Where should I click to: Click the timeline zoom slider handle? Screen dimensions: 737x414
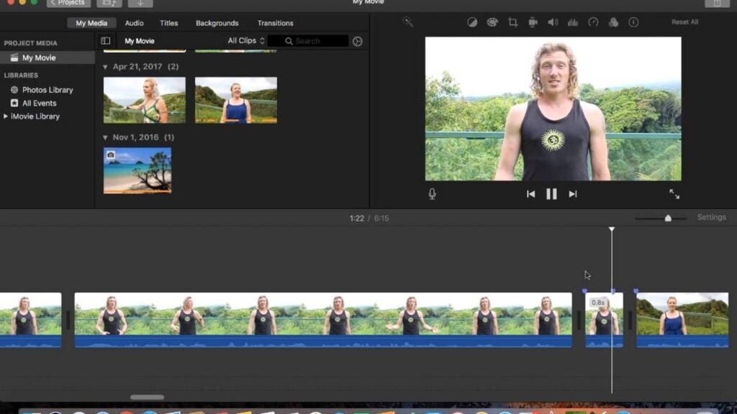(668, 218)
